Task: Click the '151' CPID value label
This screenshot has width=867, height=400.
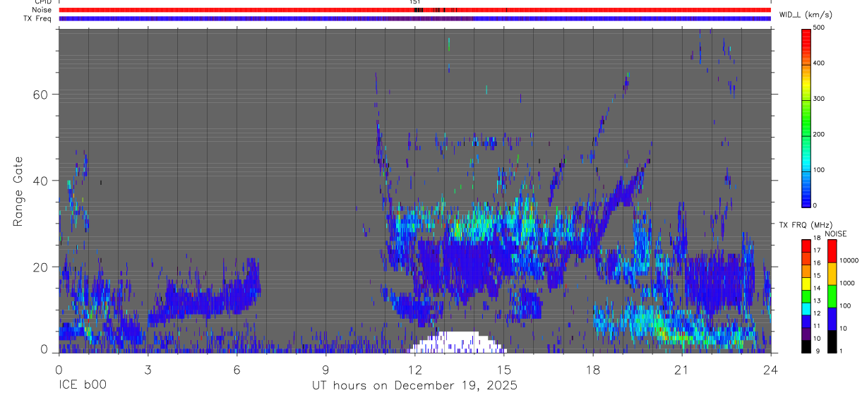Action: tap(414, 2)
